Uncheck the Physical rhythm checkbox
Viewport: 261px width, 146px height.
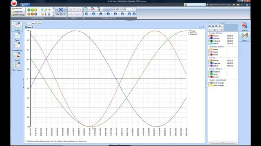click(x=209, y=36)
